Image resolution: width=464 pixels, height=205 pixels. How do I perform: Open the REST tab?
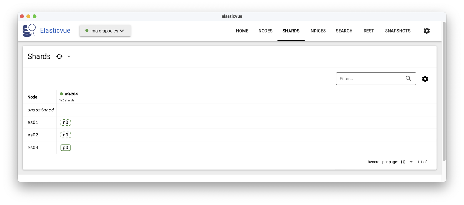pos(369,31)
